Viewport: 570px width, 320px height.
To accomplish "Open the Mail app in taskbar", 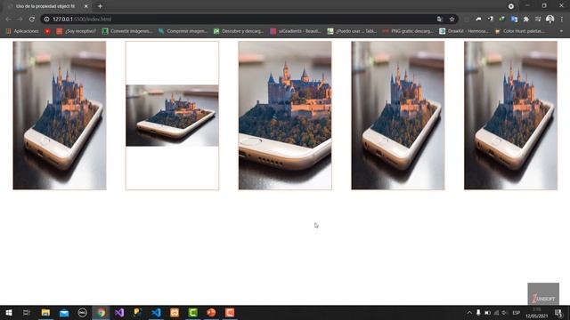I will pos(64,312).
